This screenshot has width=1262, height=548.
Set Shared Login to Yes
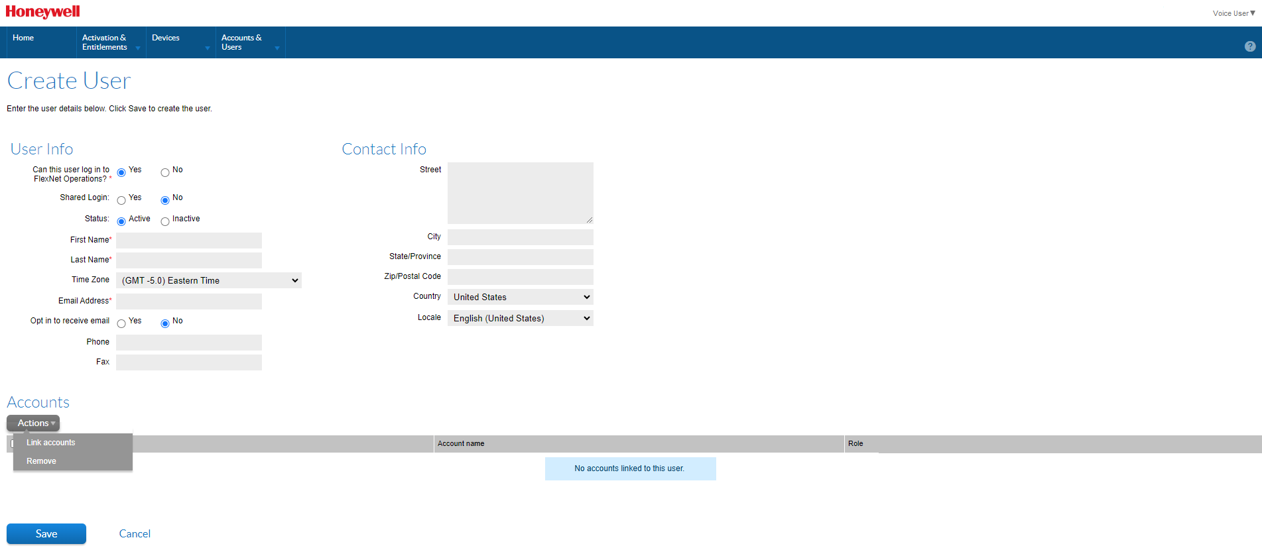coord(121,201)
